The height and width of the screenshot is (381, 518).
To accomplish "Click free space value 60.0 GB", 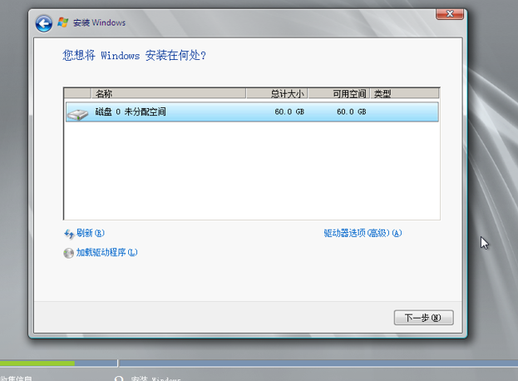I will (x=352, y=111).
